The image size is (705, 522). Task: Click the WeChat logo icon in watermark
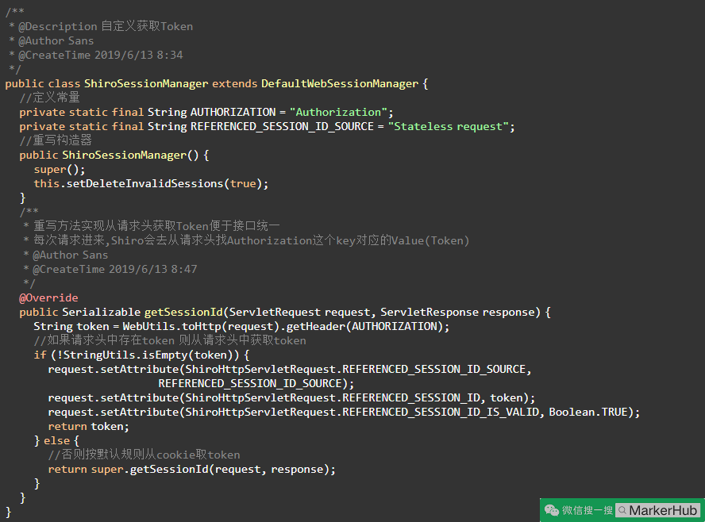pyautogui.click(x=552, y=510)
